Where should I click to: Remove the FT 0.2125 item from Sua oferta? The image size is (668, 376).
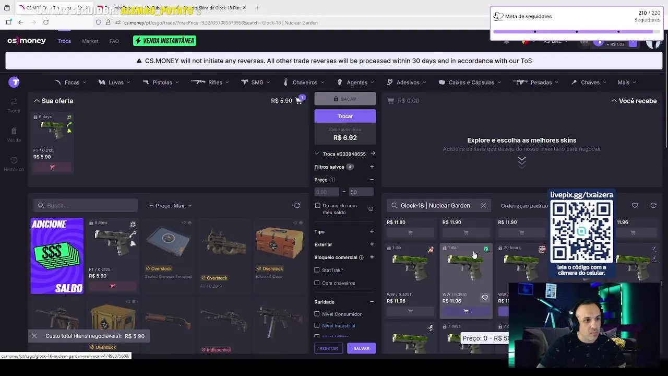pos(52,167)
